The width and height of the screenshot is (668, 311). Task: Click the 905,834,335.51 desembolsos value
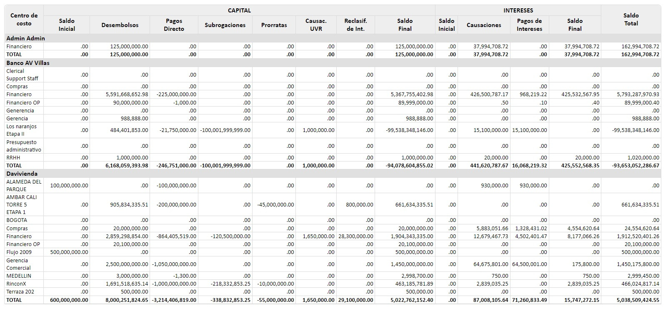129,205
